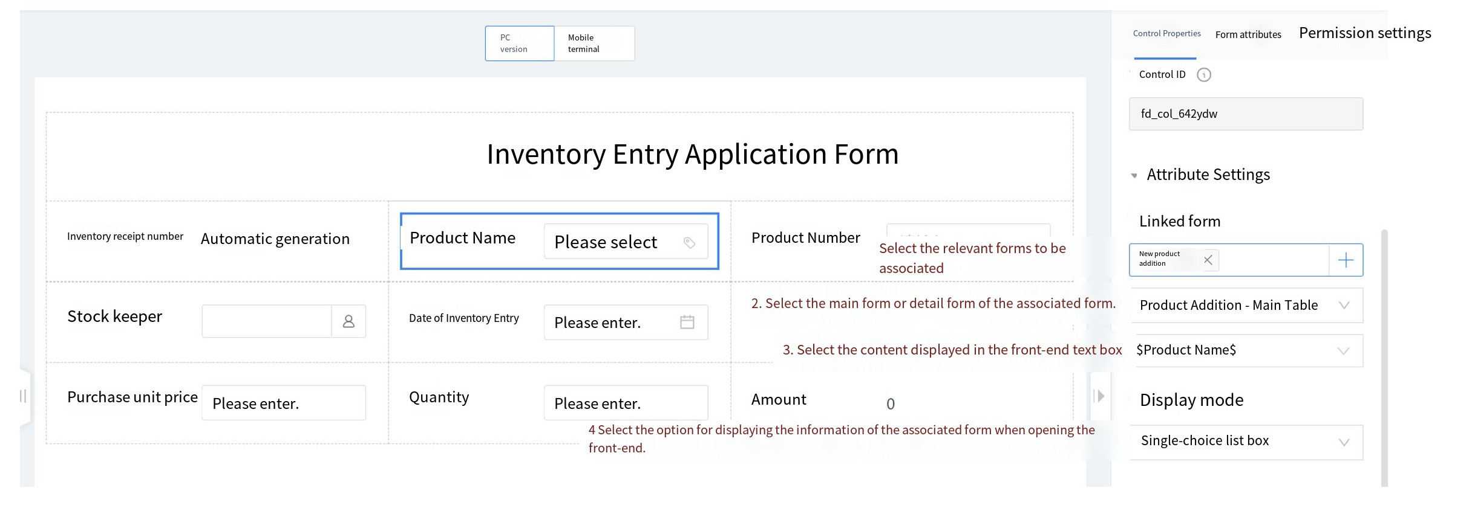The height and width of the screenshot is (511, 1472).
Task: Collapse the Attribute Settings section
Action: coord(1134,176)
